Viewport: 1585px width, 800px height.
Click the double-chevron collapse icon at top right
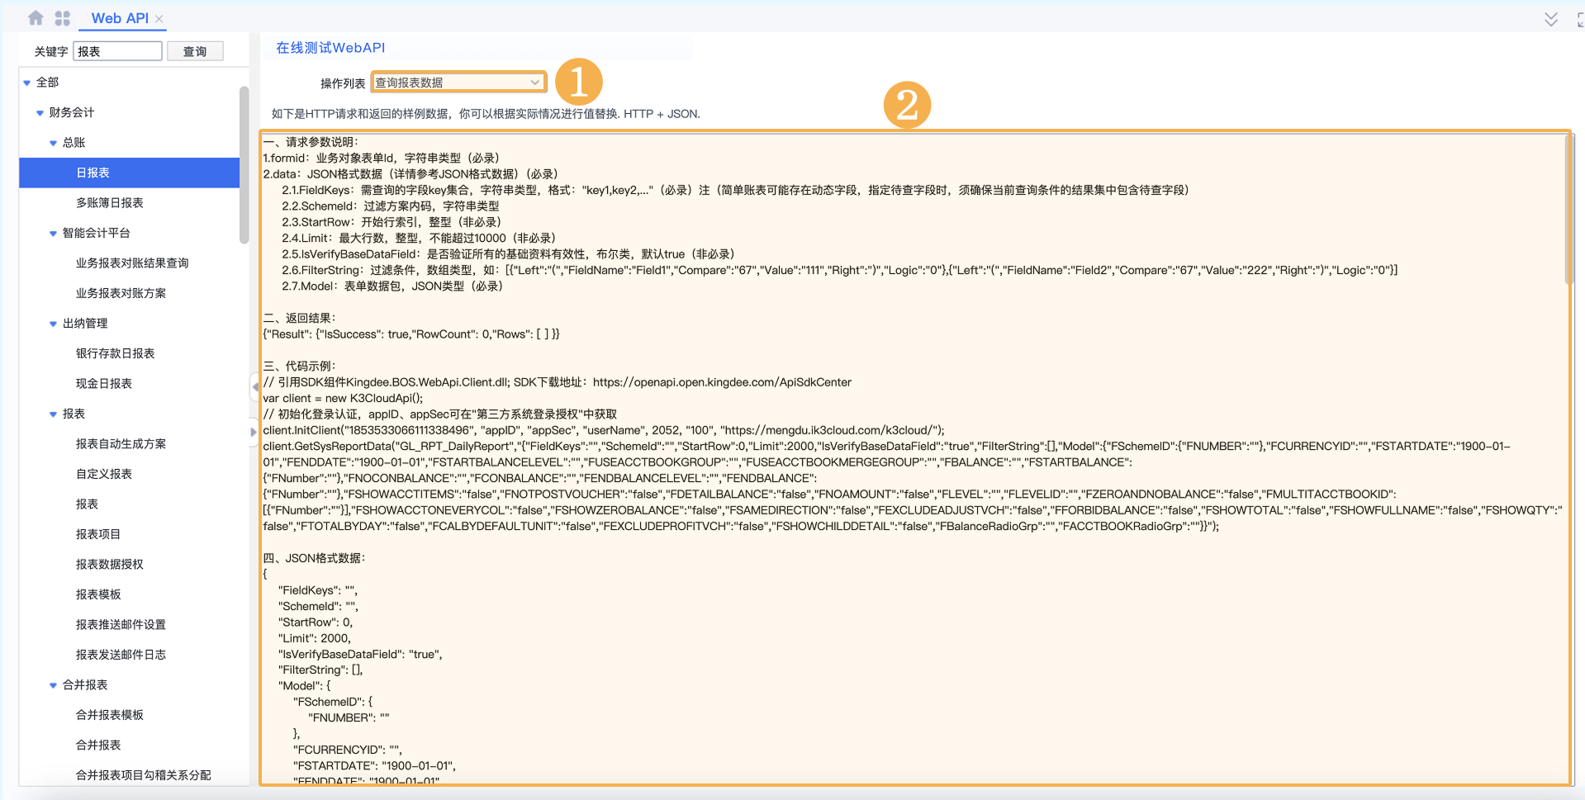pyautogui.click(x=1550, y=19)
